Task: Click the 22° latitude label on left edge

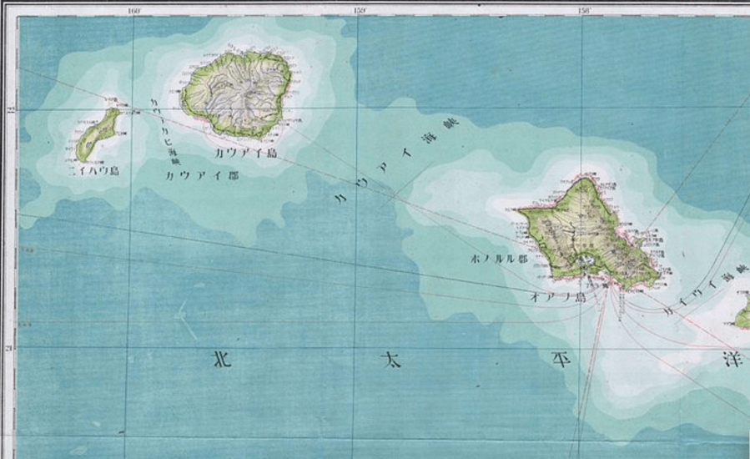Action: tap(10, 109)
